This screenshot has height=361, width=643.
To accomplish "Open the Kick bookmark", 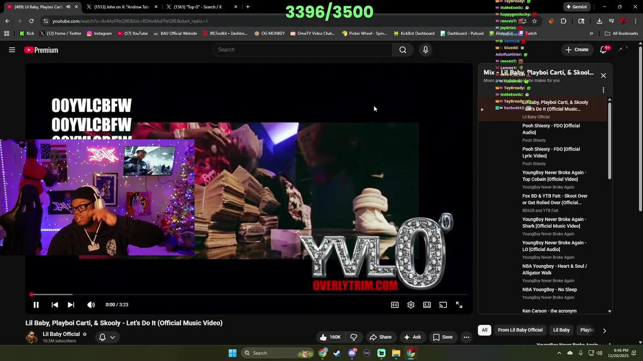I will (x=27, y=34).
